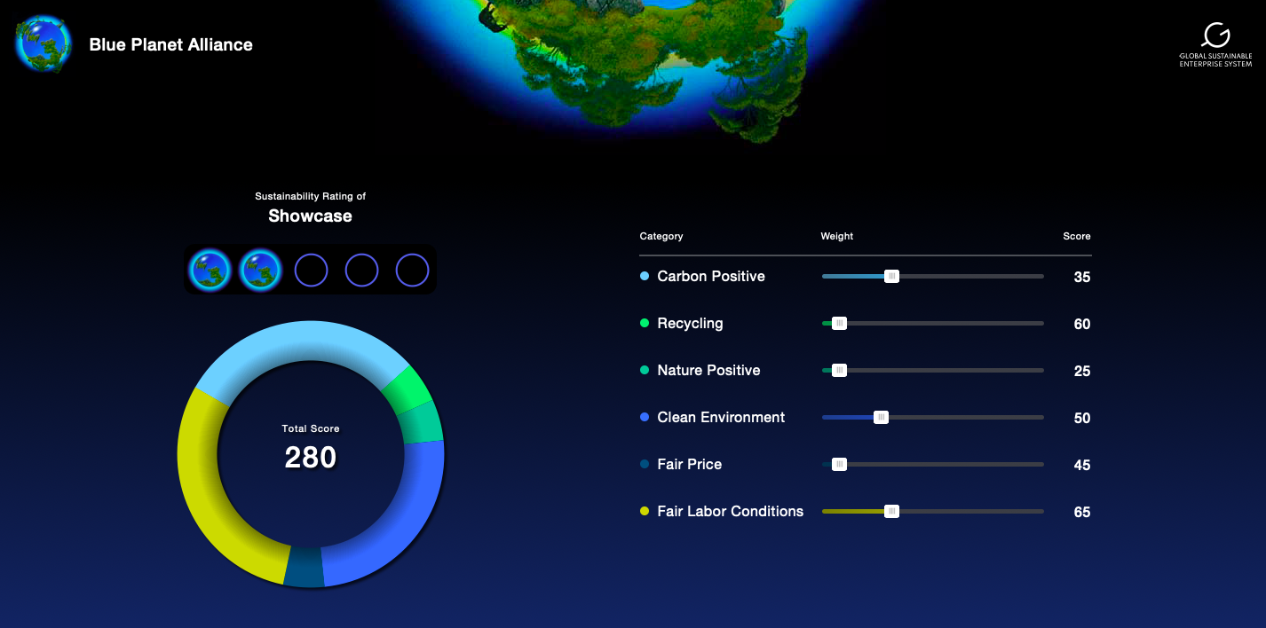1266x628 pixels.
Task: Click the Carbon Positive light-blue legend dot
Action: tap(645, 277)
